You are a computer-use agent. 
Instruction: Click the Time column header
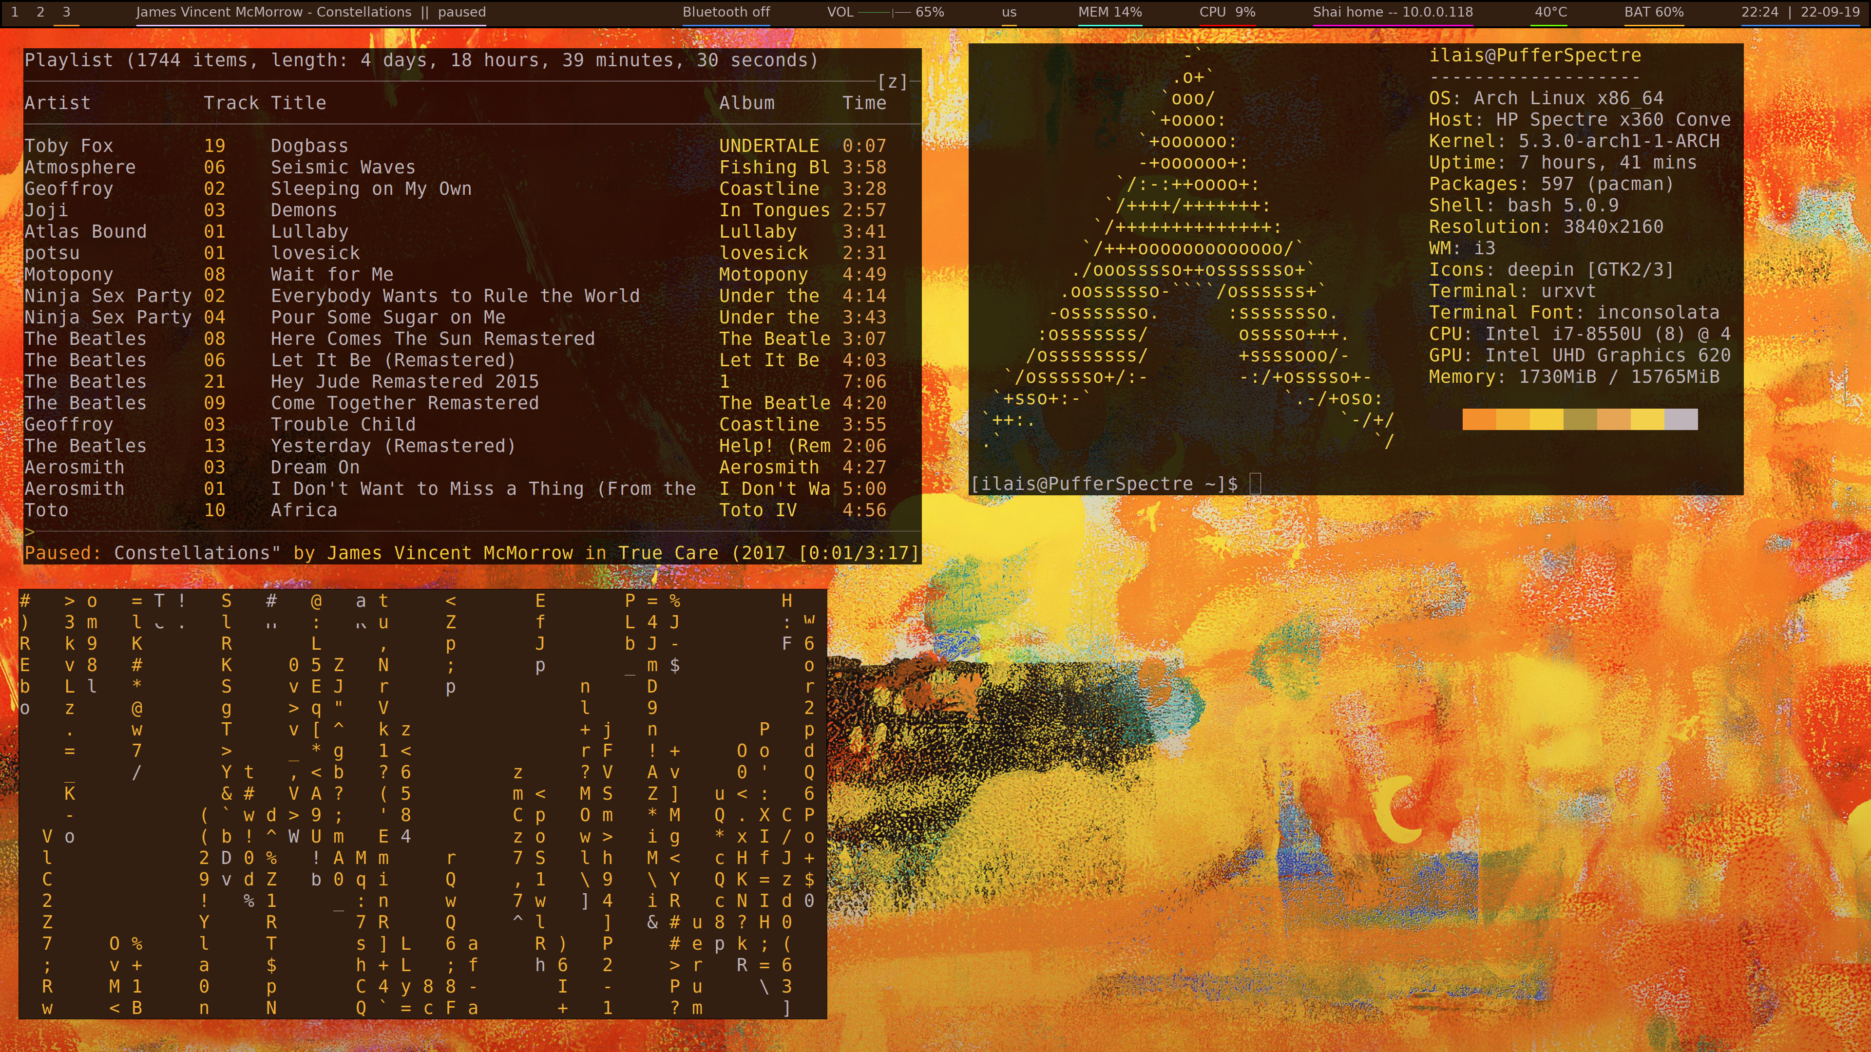(x=864, y=103)
